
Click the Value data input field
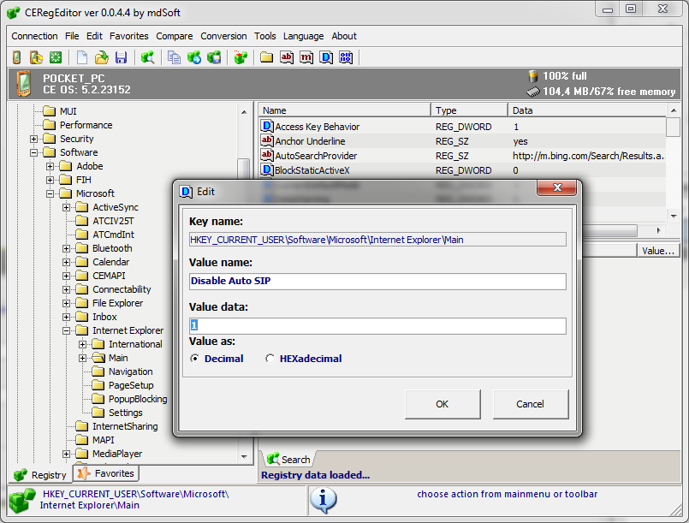tap(377, 325)
